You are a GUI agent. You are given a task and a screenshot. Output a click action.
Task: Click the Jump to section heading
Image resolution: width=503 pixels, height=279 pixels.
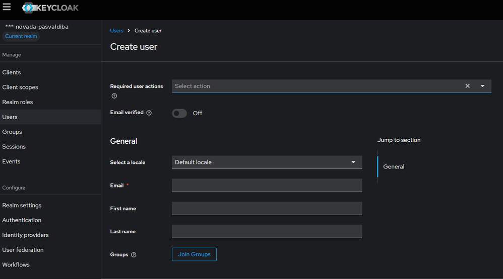tap(399, 140)
